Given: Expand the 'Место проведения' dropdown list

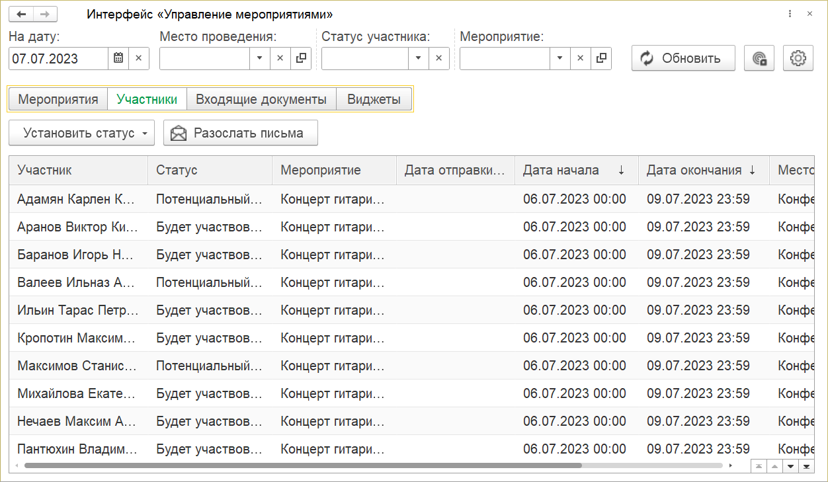Looking at the screenshot, I should [259, 58].
